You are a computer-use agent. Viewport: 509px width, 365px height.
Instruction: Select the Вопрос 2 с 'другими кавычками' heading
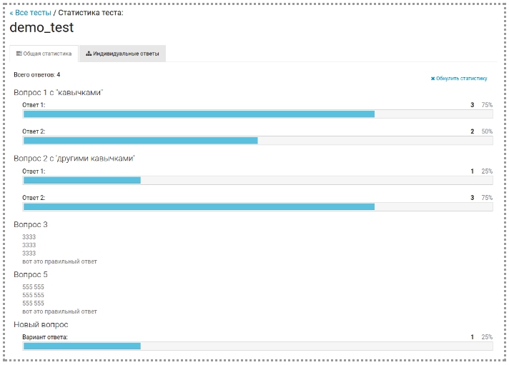click(74, 158)
